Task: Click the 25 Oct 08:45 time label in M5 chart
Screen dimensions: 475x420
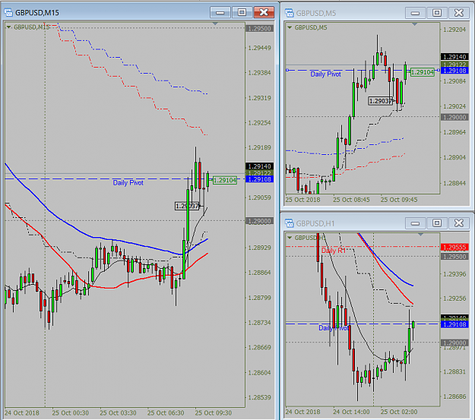Action: click(x=351, y=200)
